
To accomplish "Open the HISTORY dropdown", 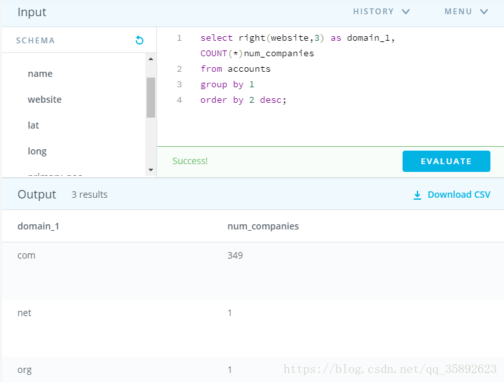I will coord(381,12).
